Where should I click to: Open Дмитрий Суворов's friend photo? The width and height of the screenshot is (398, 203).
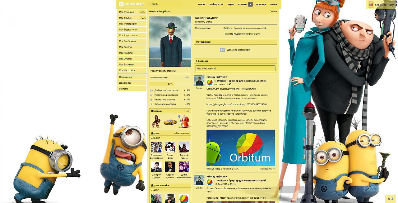(x=156, y=167)
